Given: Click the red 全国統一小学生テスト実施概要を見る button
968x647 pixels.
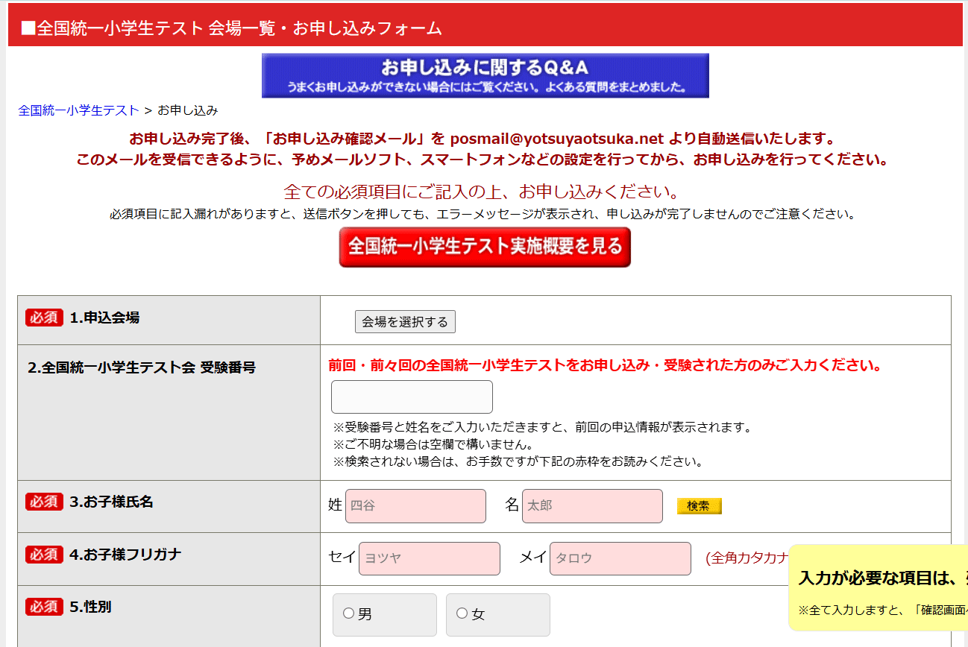Looking at the screenshot, I should pos(485,247).
